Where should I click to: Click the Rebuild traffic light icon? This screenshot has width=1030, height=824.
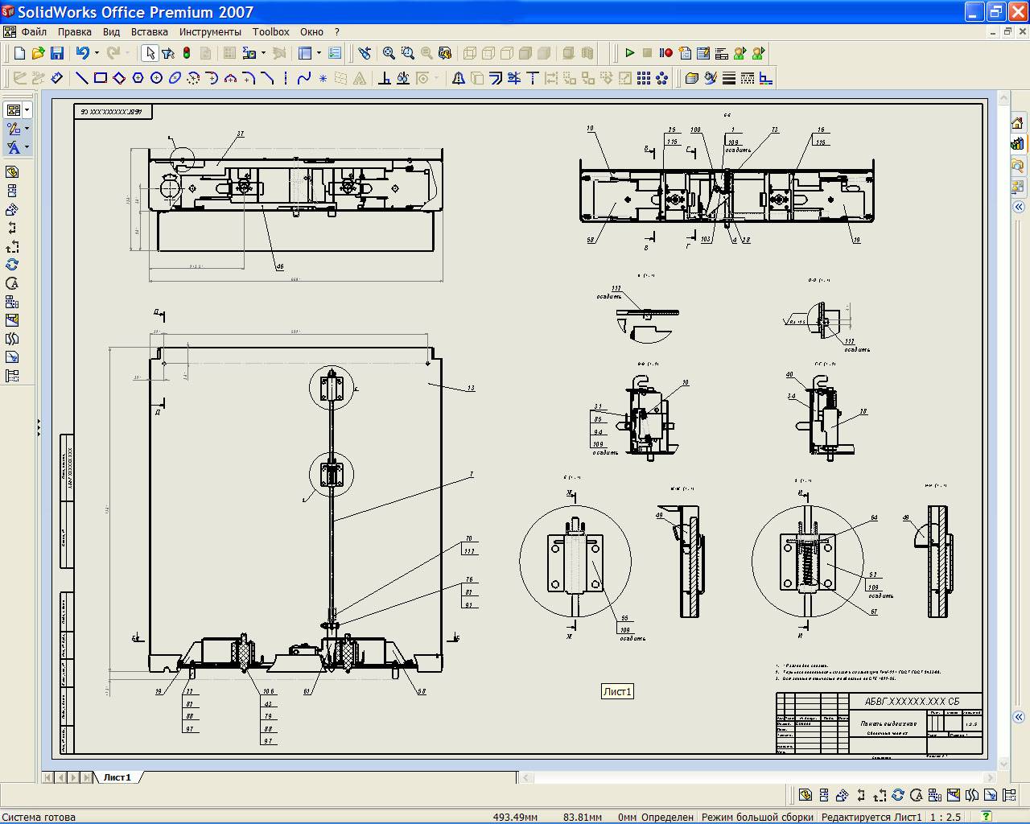pyautogui.click(x=187, y=53)
